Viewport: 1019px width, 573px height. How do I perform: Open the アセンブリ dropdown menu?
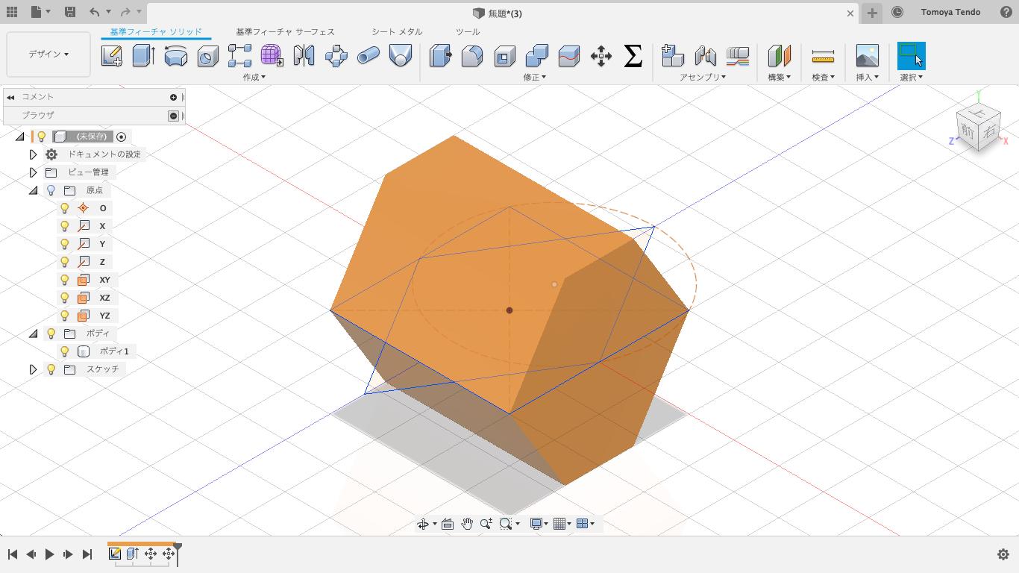click(x=703, y=77)
